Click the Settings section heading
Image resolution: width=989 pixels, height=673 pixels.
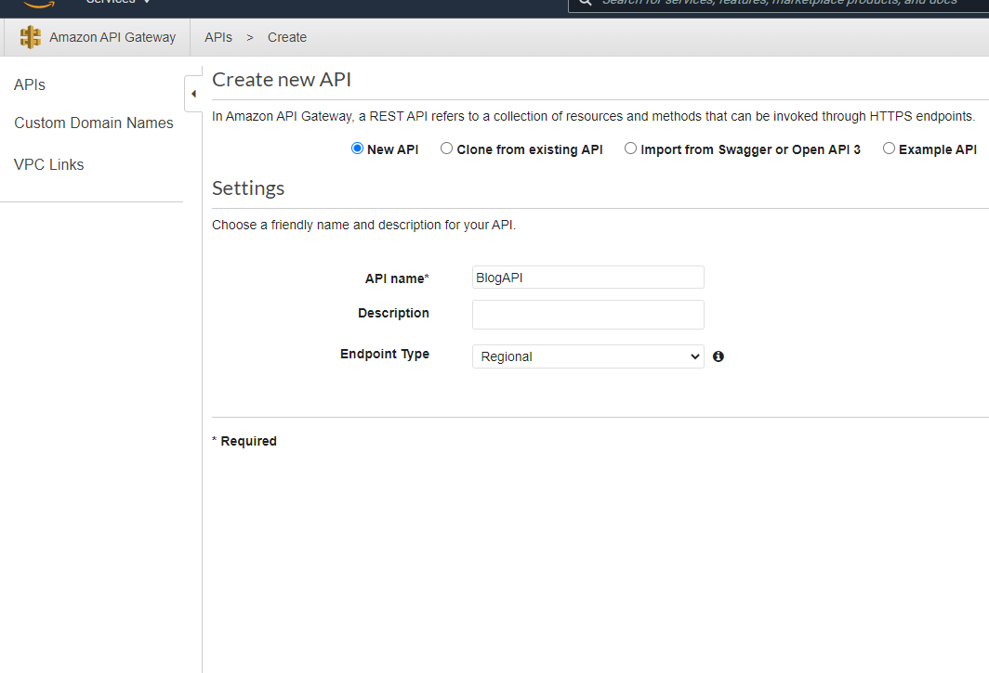point(248,188)
